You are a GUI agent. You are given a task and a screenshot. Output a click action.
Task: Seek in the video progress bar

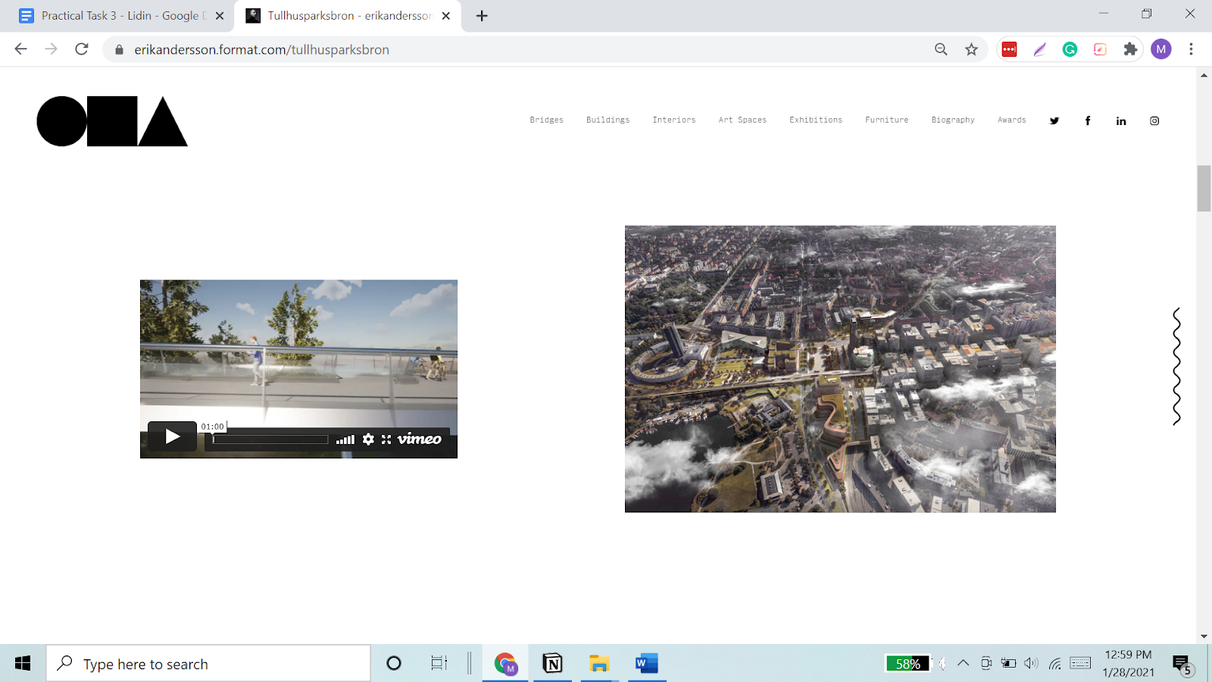coord(270,440)
